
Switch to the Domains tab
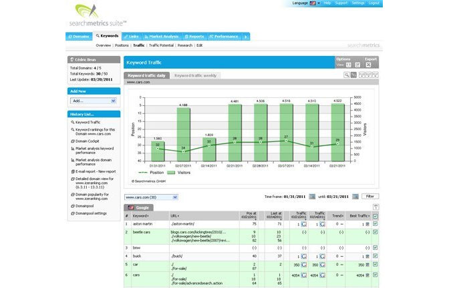79,37
